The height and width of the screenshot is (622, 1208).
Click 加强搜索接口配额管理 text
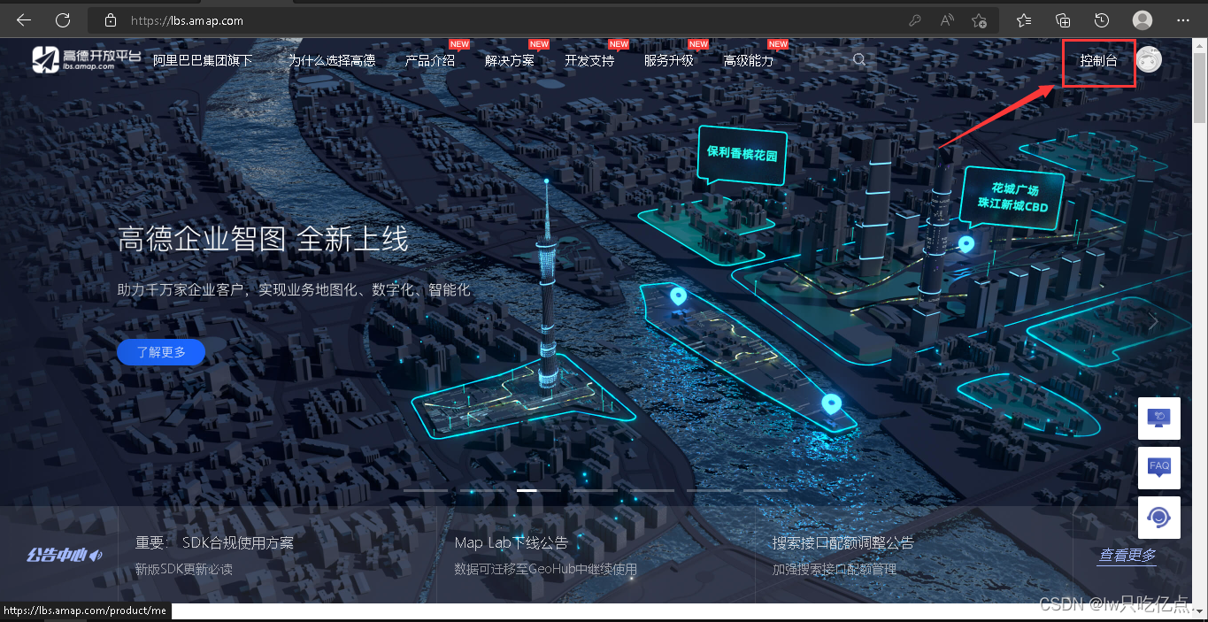coord(835,569)
